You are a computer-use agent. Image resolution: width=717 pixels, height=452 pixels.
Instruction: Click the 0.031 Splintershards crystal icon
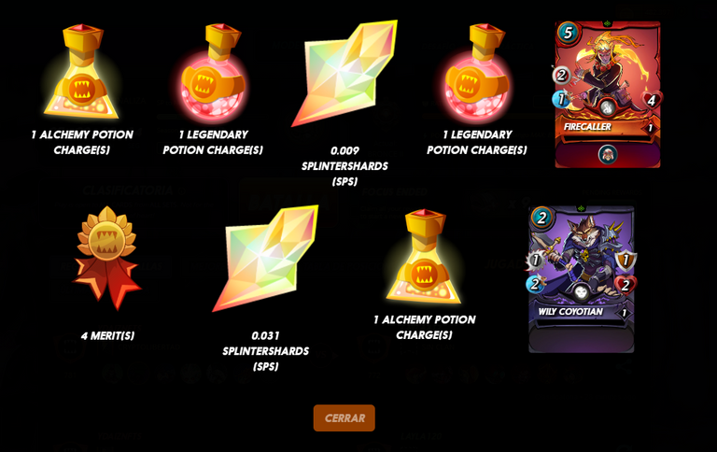coord(265,259)
